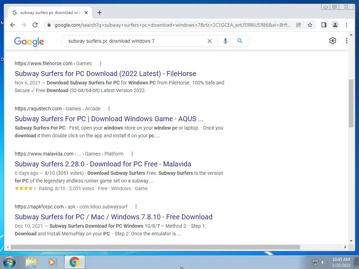Image resolution: width=359 pixels, height=269 pixels.
Task: Click the Rating: 8/10 text
Action: point(52,188)
